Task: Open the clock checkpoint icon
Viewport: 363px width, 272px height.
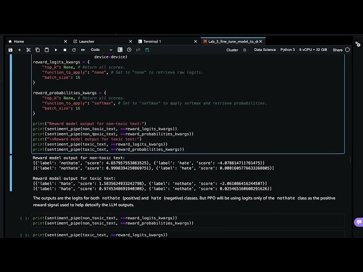Action: [x=129, y=50]
